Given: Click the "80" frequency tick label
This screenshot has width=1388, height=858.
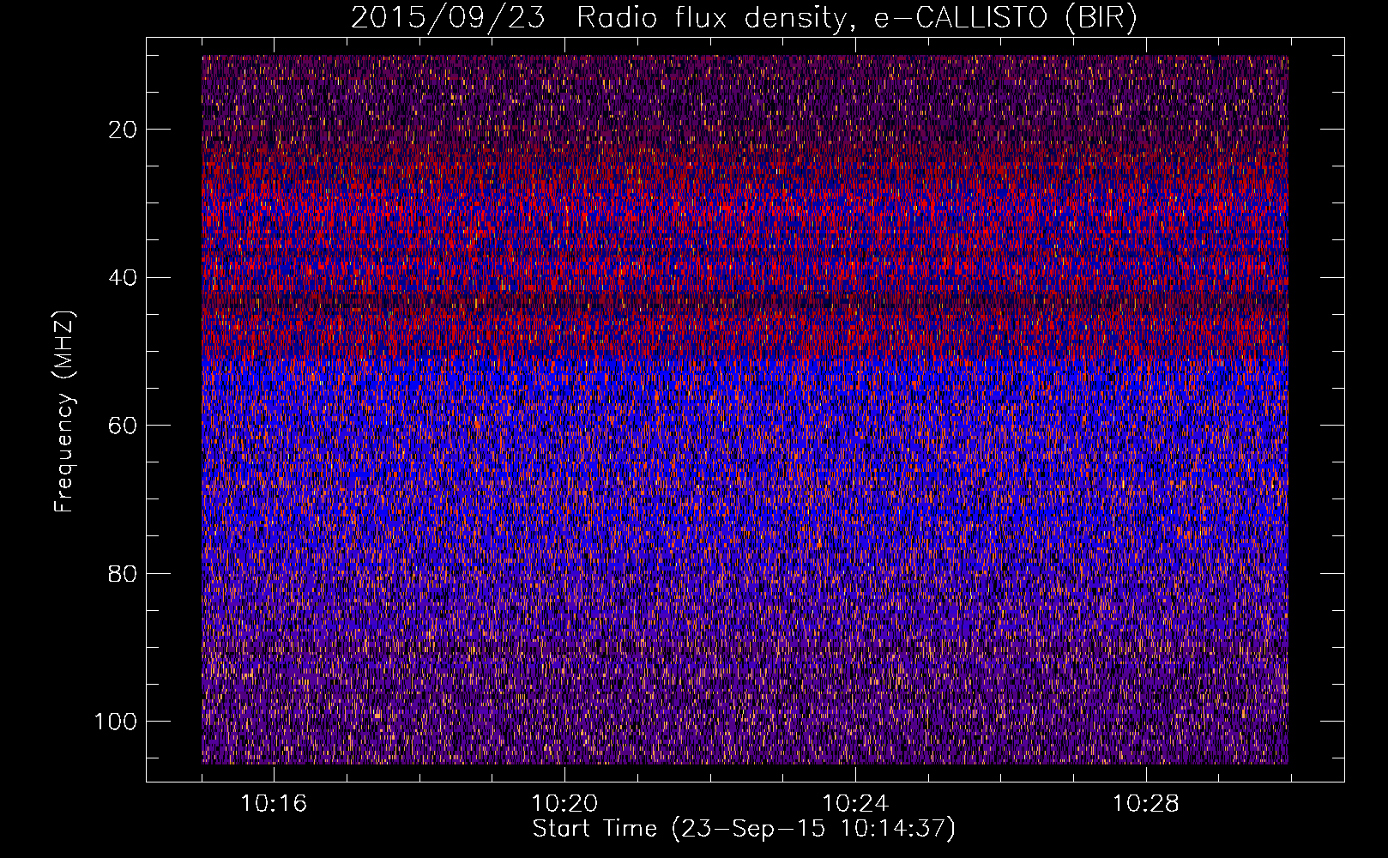Looking at the screenshot, I should coord(124,574).
